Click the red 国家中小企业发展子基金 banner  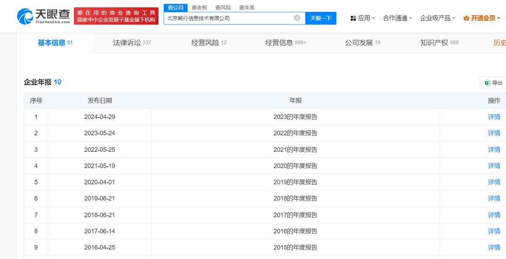pyautogui.click(x=116, y=16)
